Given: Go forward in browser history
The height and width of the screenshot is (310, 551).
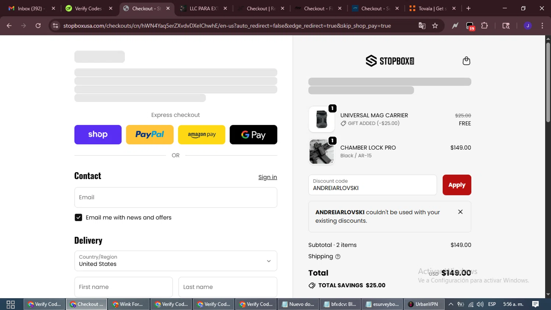Looking at the screenshot, I should [x=24, y=26].
